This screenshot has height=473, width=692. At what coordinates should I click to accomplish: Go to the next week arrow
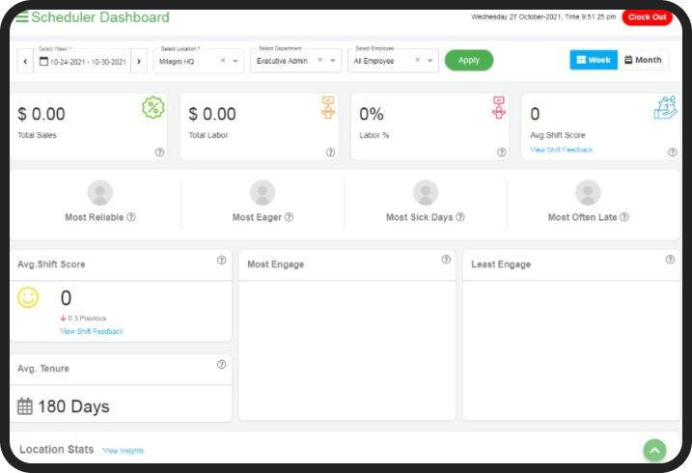pyautogui.click(x=139, y=62)
